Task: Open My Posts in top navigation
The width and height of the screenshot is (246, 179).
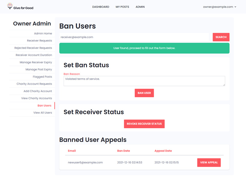Action: pyautogui.click(x=122, y=7)
